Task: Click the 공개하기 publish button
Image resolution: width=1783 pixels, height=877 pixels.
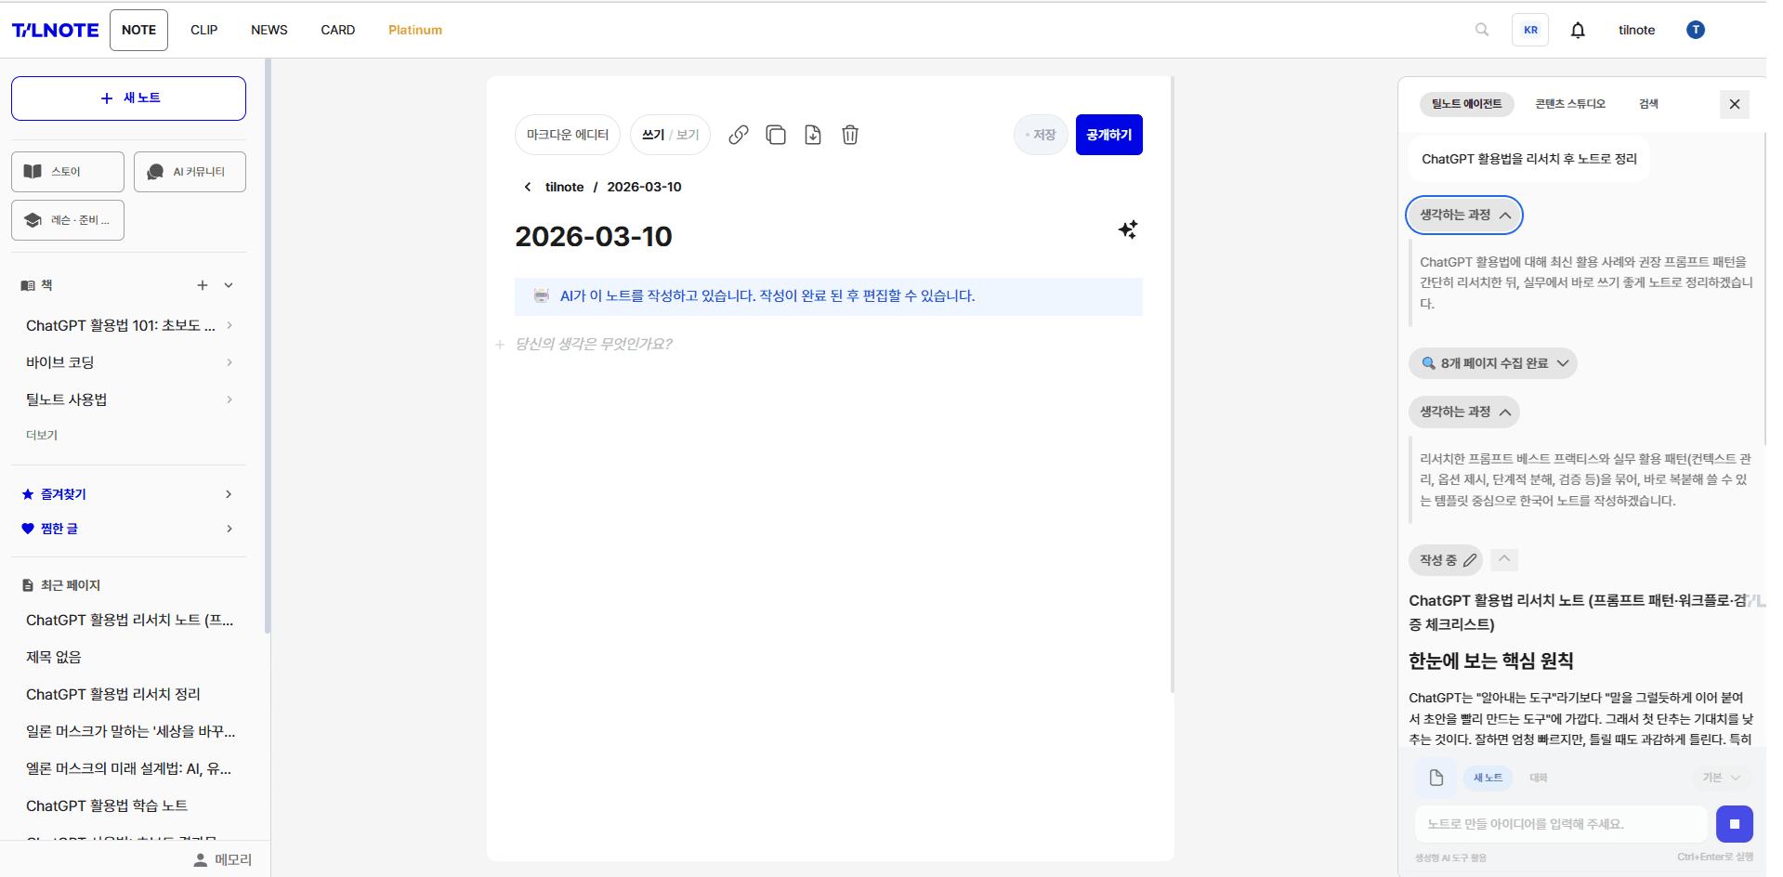Action: [x=1108, y=135]
